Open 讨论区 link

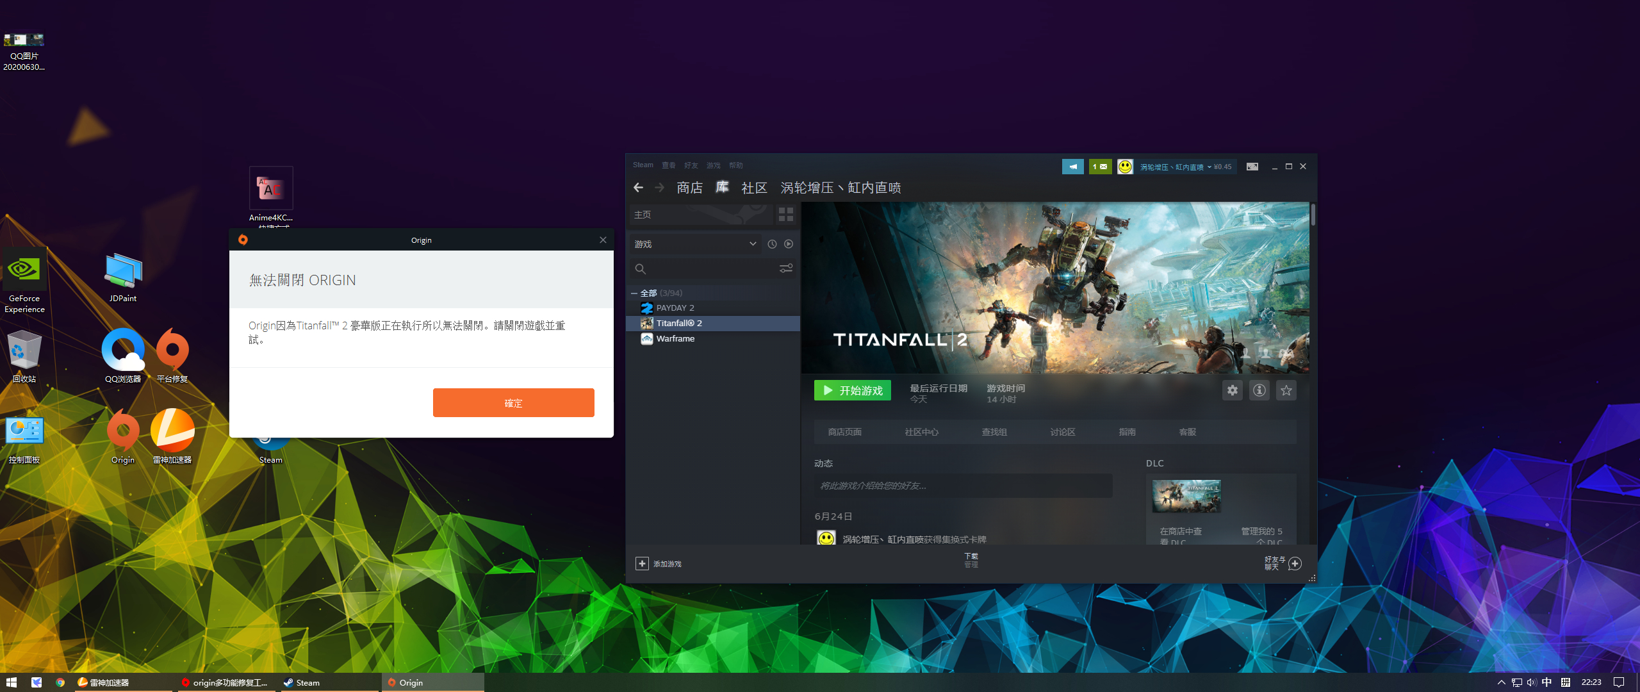coord(1063,432)
